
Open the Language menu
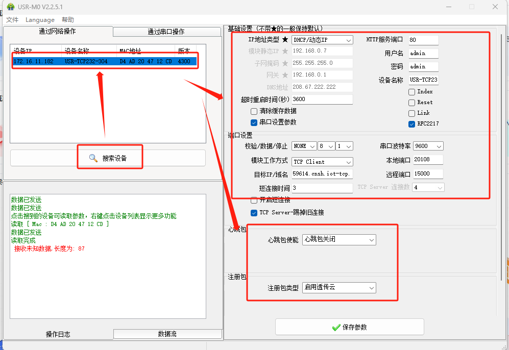point(40,20)
